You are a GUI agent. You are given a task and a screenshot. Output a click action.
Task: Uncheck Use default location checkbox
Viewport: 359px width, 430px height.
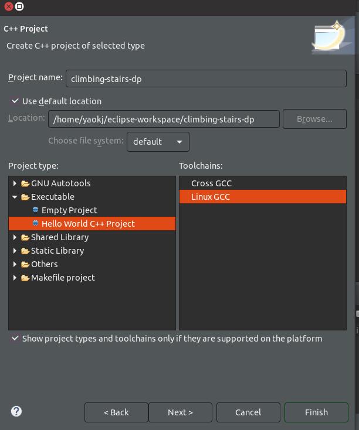pos(15,101)
